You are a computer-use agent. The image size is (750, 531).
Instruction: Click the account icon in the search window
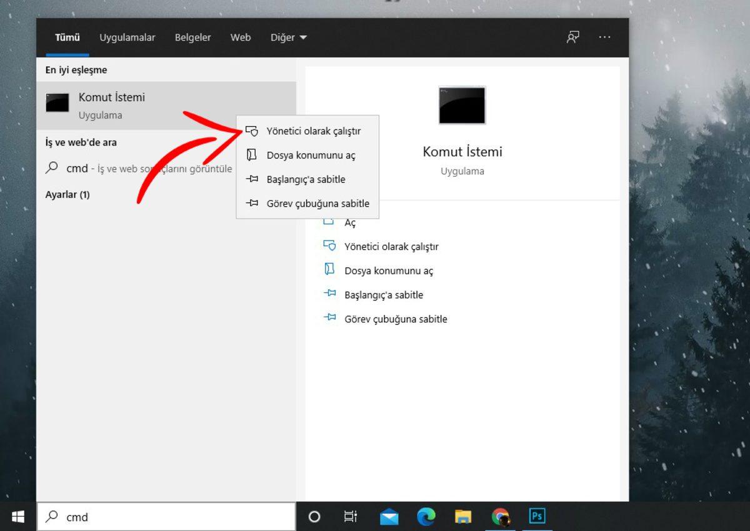click(x=572, y=37)
